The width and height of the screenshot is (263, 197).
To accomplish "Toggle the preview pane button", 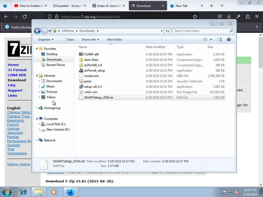I will click(220, 40).
